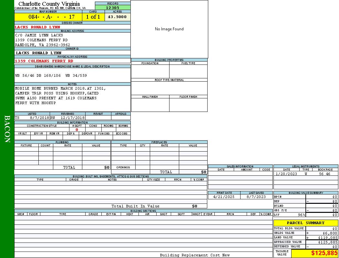Click the red physical 911 address
The width and height of the screenshot is (339, 258).
44,61
